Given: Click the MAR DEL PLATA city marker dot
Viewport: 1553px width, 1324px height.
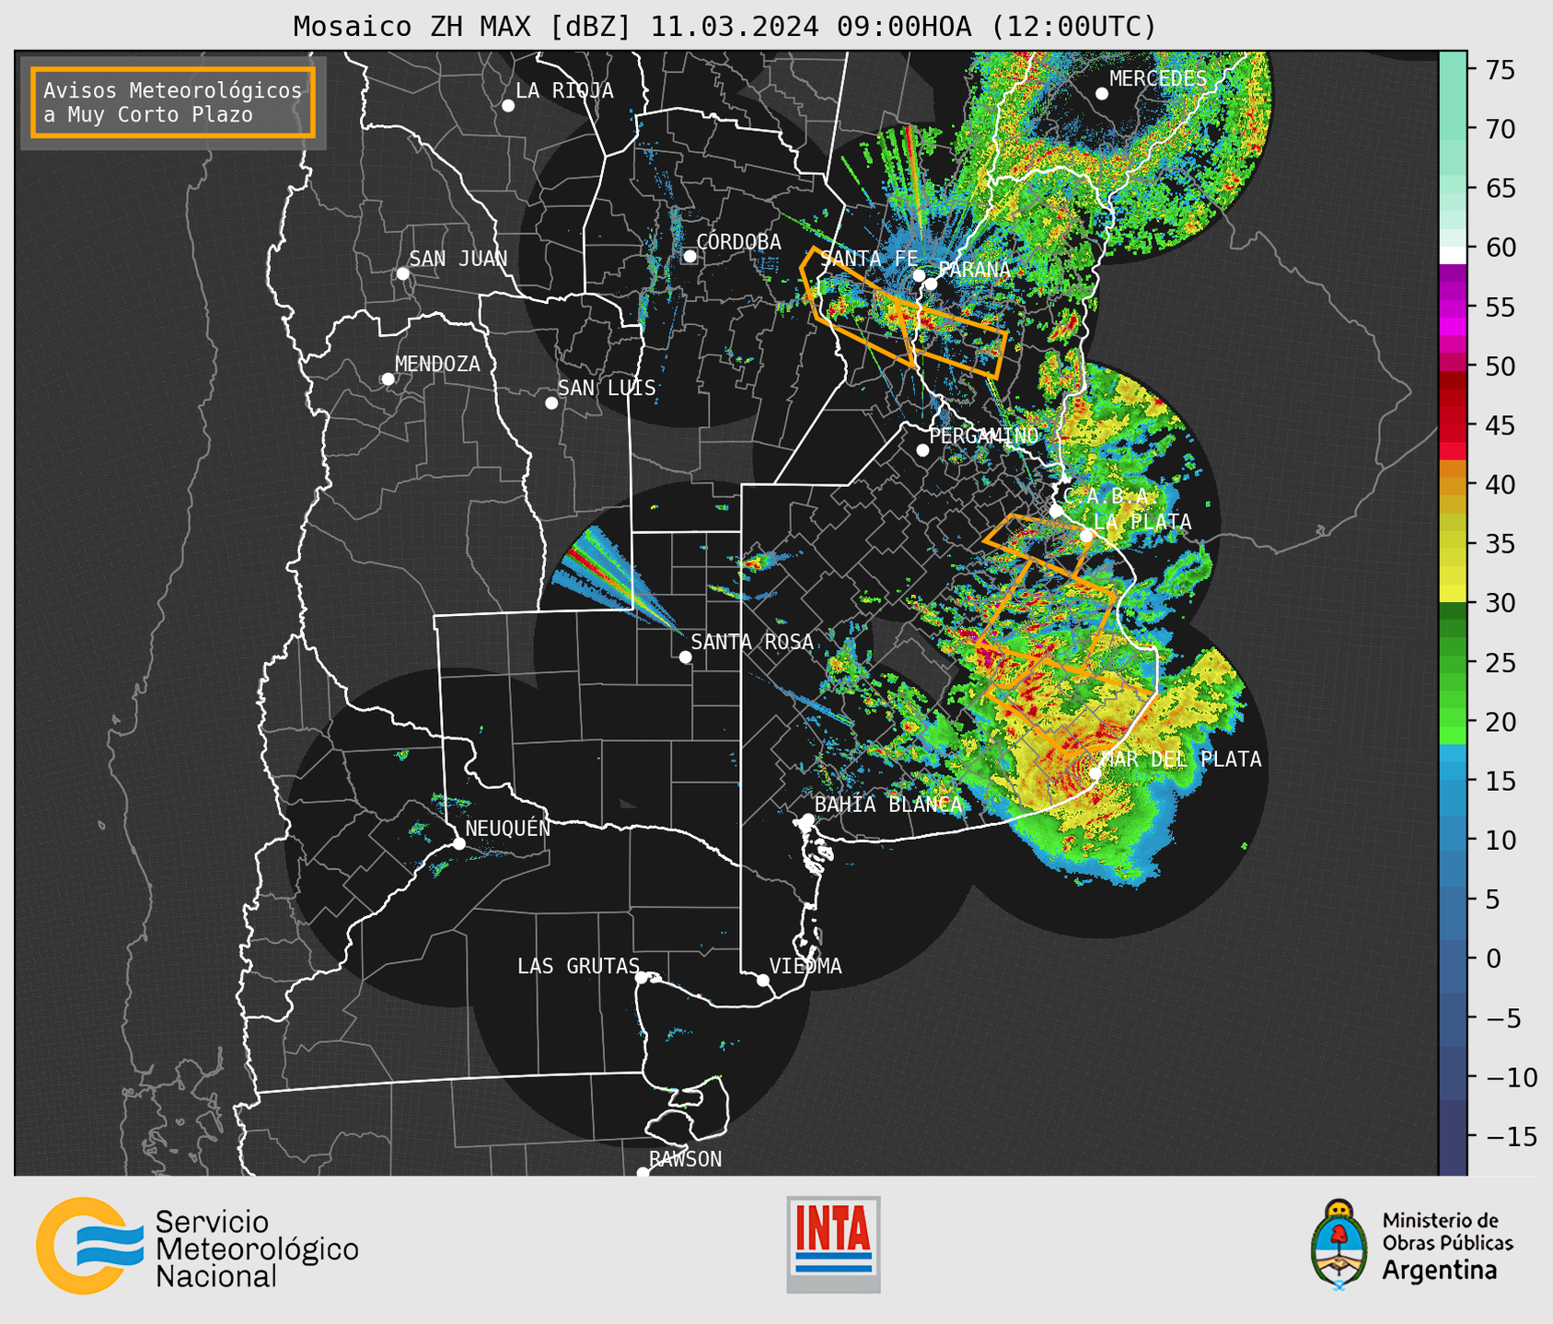Looking at the screenshot, I should (x=1095, y=773).
